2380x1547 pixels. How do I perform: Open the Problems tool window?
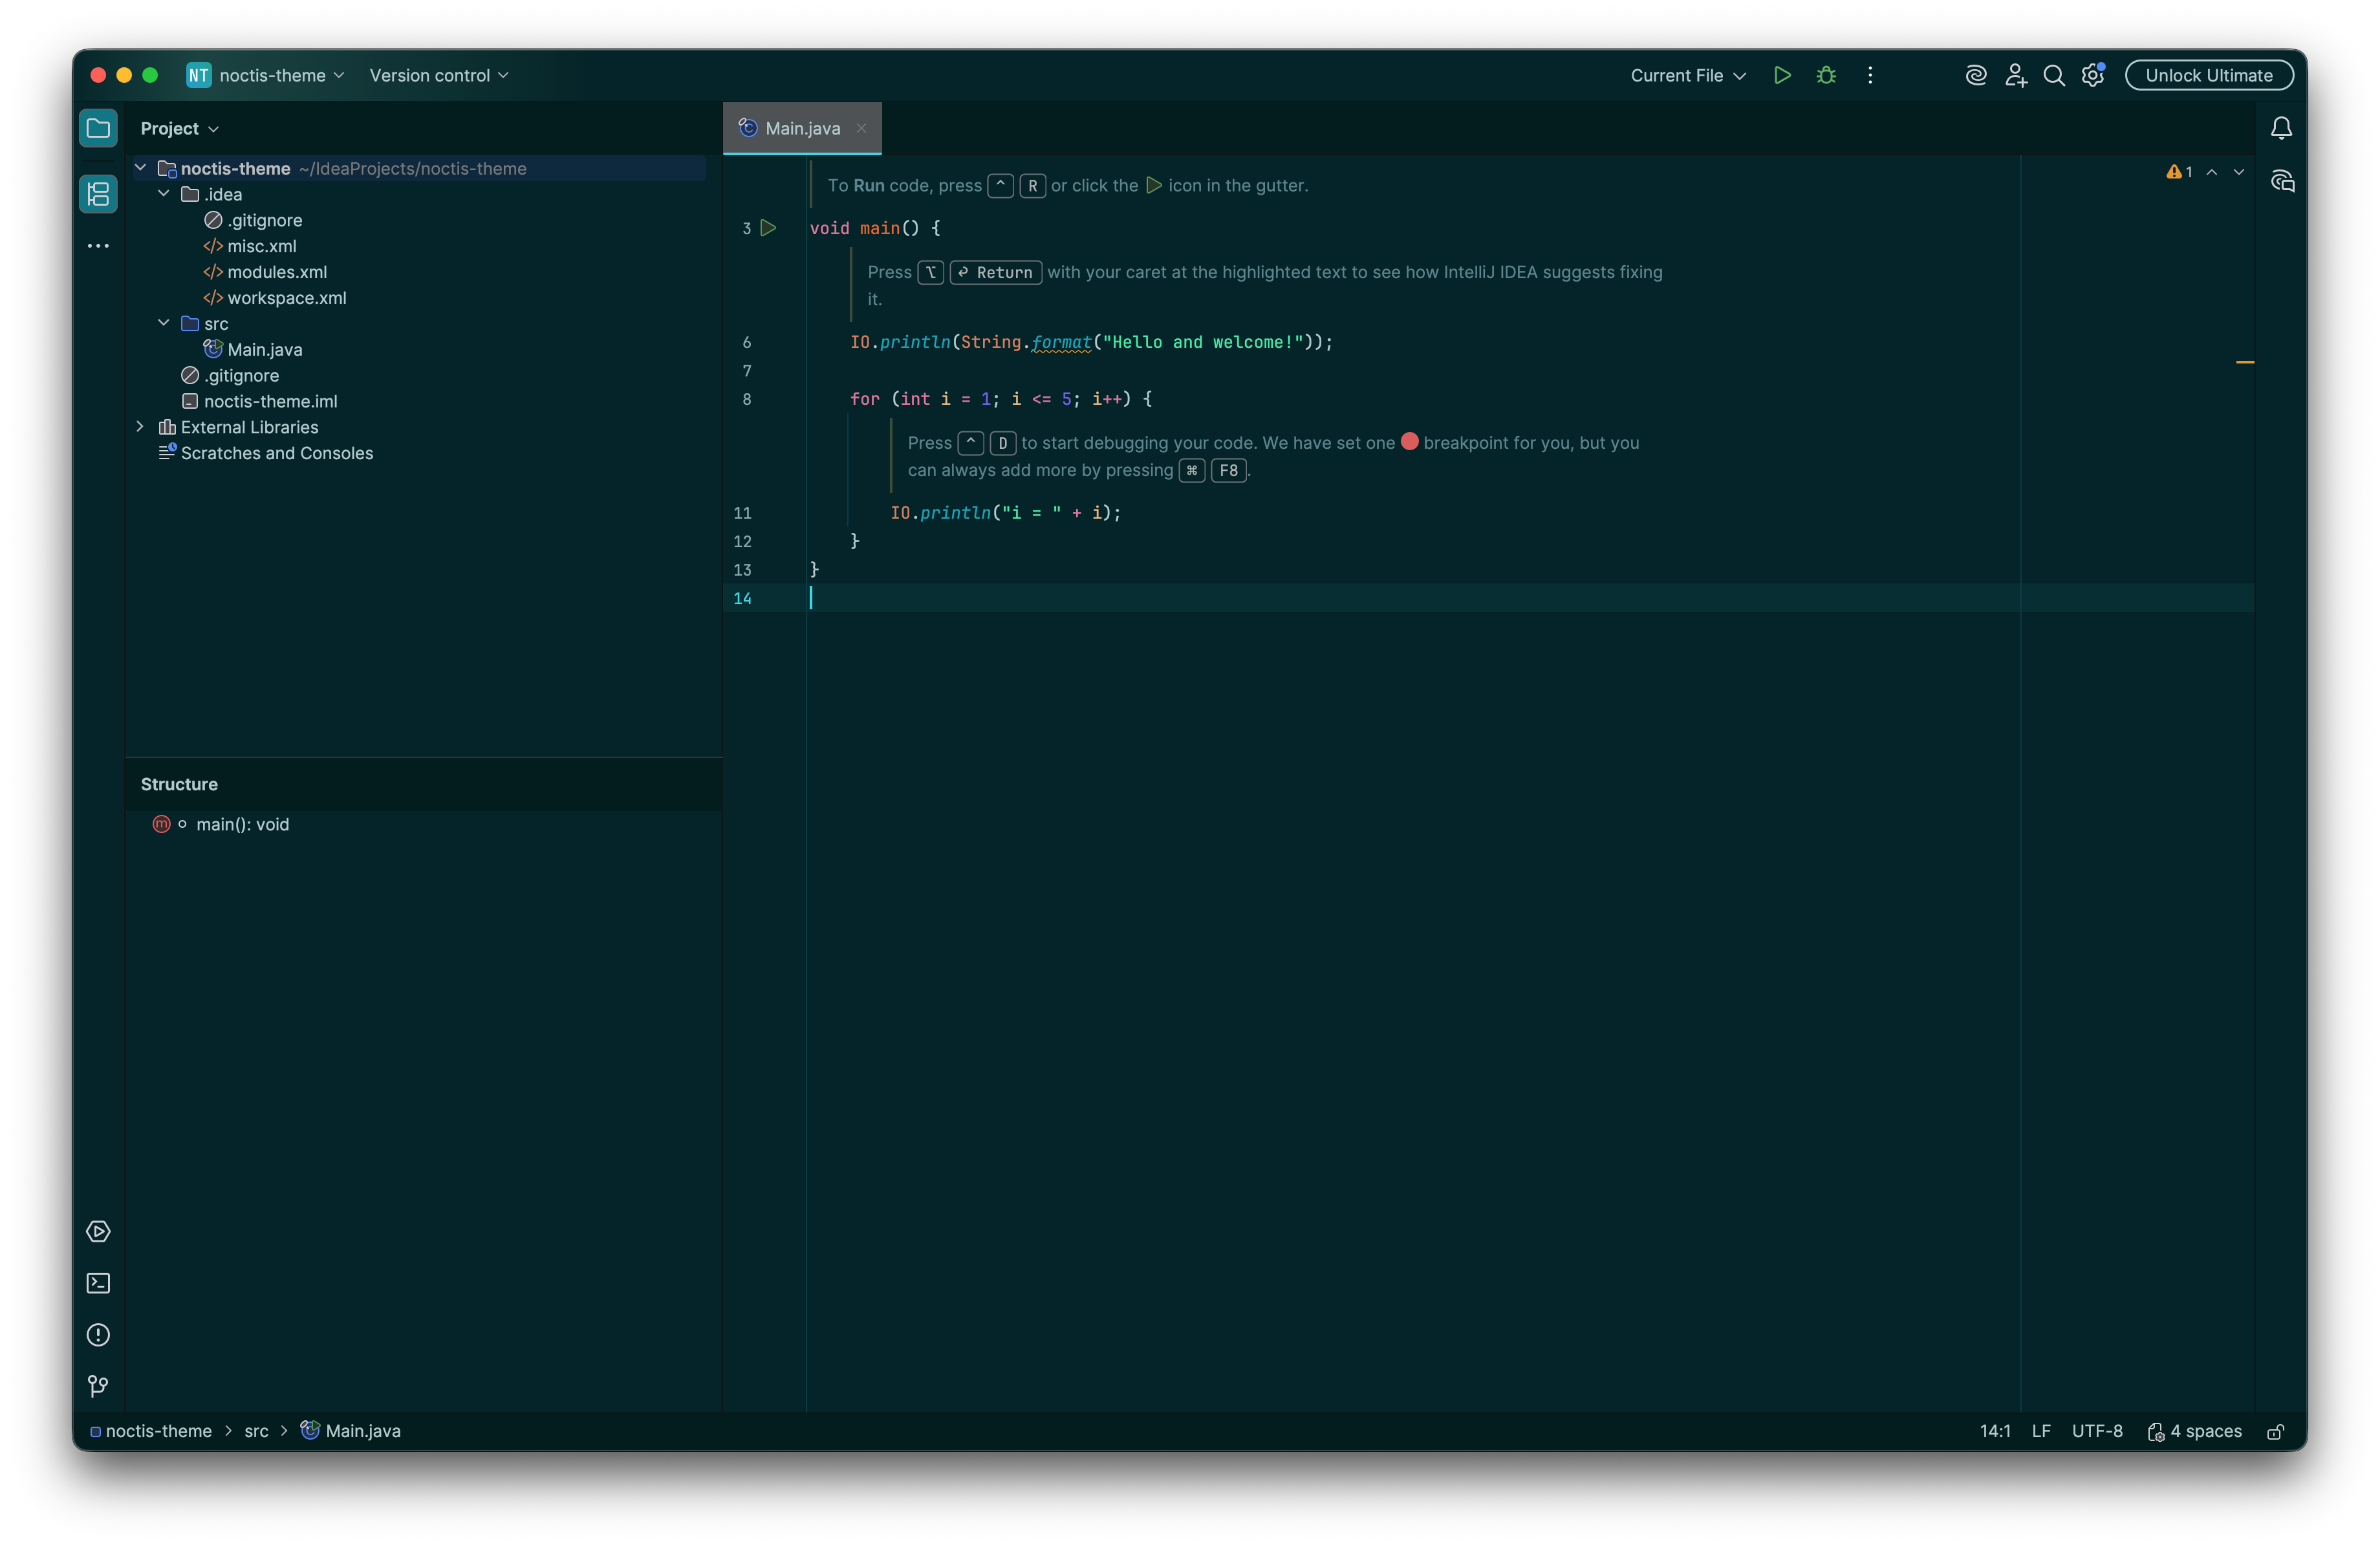(98, 1335)
